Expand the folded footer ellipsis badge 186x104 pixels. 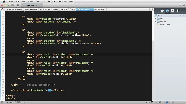pos(50,90)
